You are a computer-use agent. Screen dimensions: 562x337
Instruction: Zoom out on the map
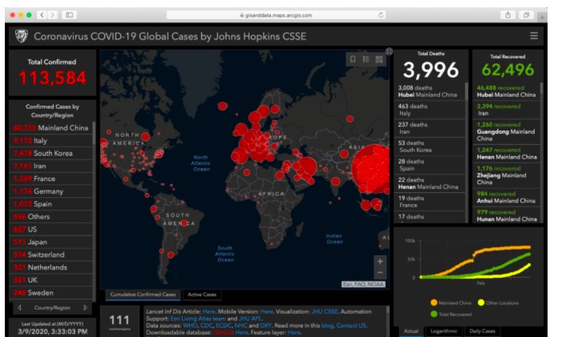coord(380,275)
